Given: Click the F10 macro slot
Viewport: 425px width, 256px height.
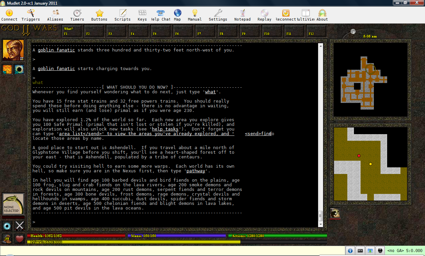Looking at the screenshot, I should 272,31.
